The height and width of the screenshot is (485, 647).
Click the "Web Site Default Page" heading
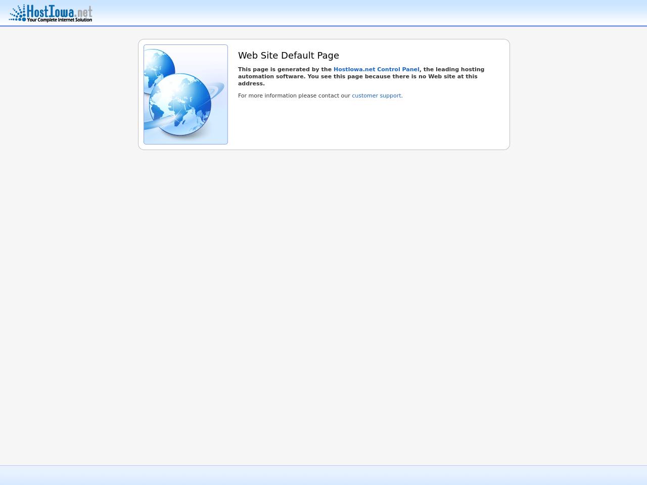coord(288,56)
